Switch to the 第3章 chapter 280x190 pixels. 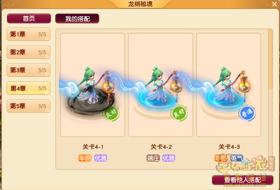(x=29, y=70)
